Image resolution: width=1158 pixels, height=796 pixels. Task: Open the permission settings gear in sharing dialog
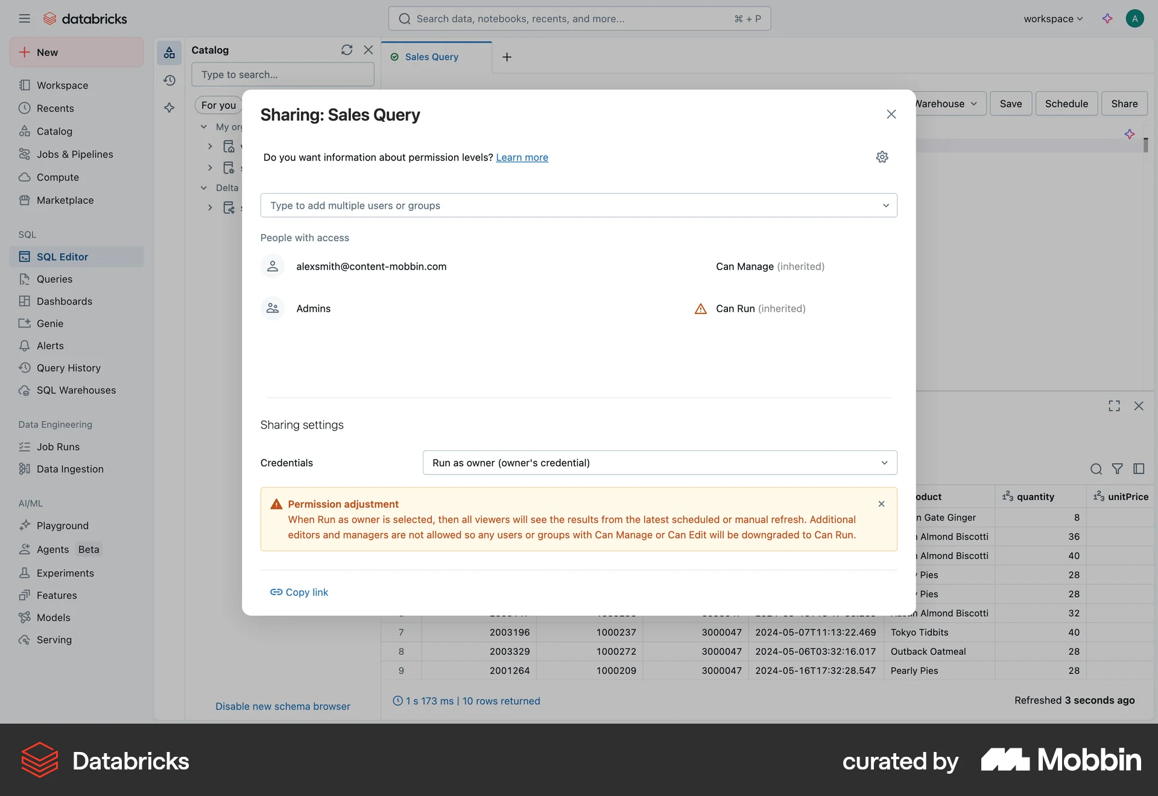[x=882, y=157]
